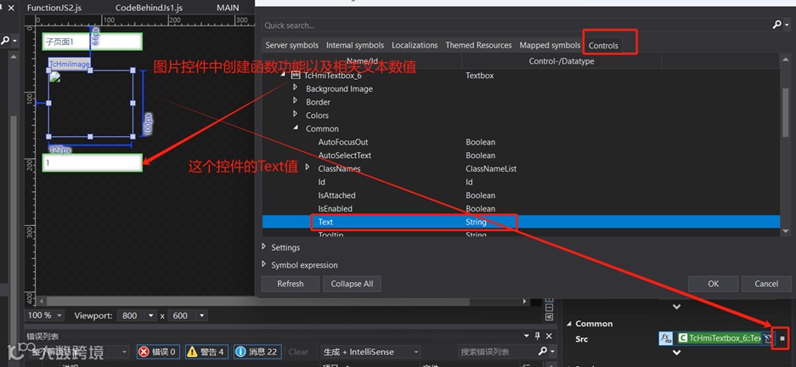Image resolution: width=796 pixels, height=367 pixels.
Task: Click the Collapse All button
Action: coord(352,284)
